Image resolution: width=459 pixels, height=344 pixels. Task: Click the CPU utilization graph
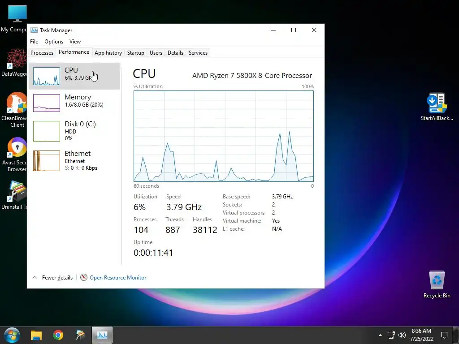click(x=223, y=136)
